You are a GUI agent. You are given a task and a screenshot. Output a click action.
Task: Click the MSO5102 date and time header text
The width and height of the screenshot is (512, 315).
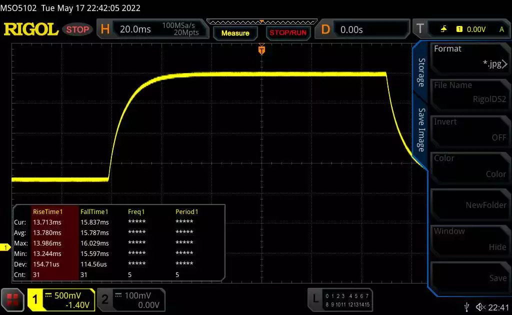point(70,8)
